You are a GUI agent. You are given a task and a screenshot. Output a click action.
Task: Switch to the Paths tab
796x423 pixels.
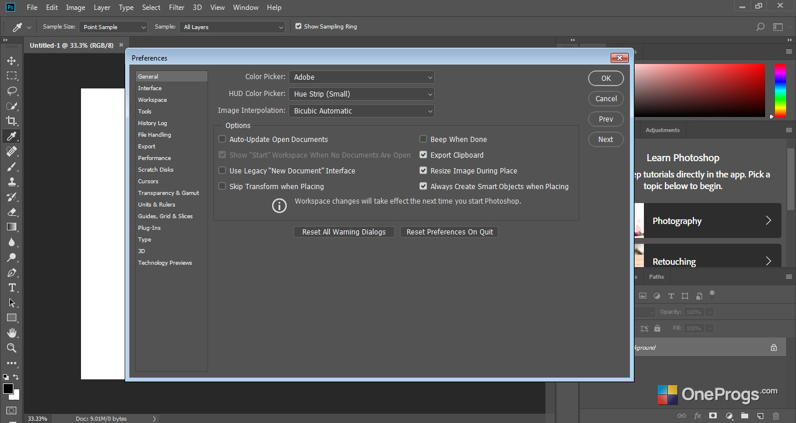click(x=657, y=277)
